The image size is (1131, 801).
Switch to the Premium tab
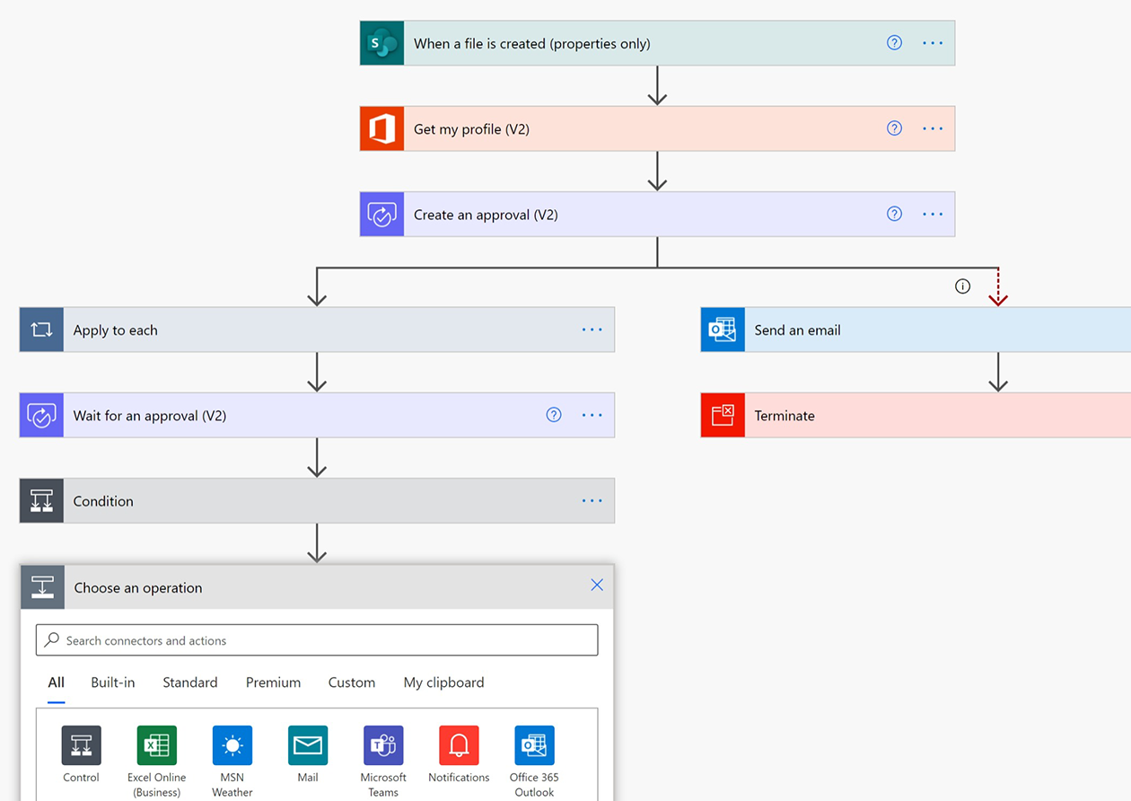(273, 682)
